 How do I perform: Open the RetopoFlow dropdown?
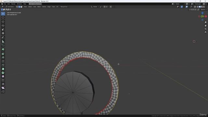64,6
